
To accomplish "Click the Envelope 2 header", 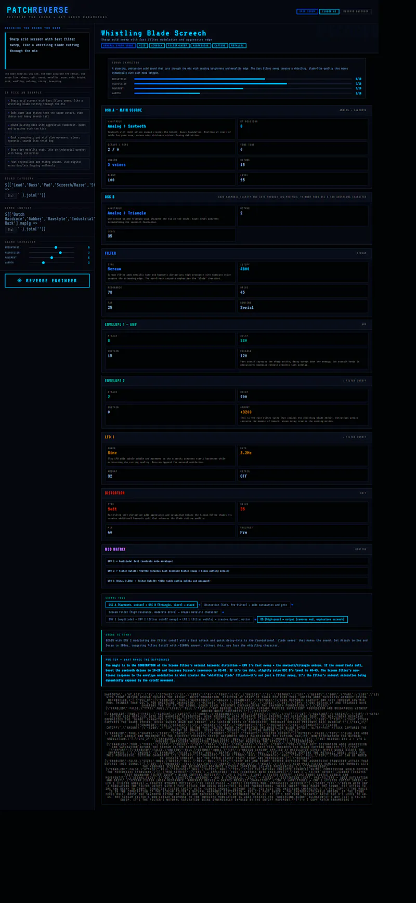I will (x=237, y=381).
